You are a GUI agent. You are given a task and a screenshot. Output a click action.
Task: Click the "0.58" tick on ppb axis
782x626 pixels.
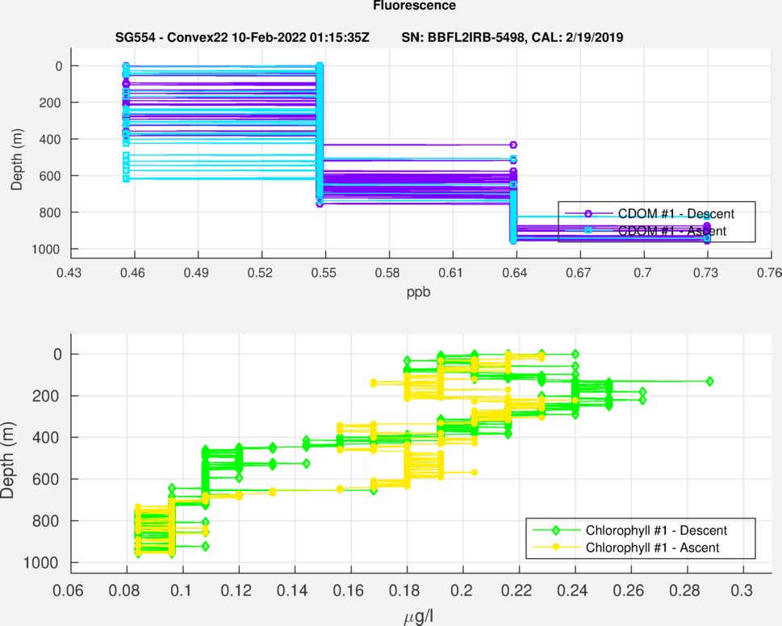click(x=387, y=272)
